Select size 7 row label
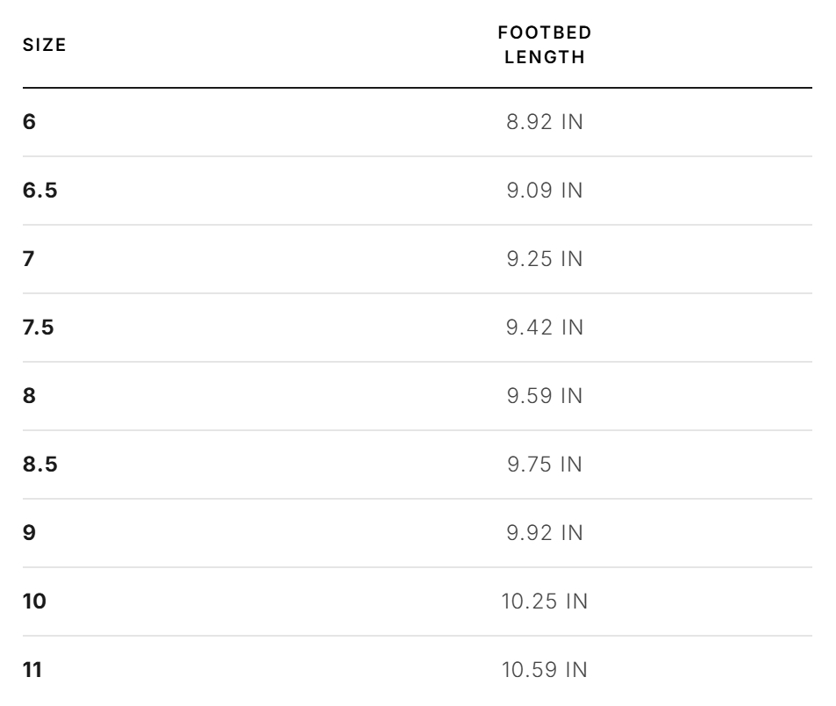The height and width of the screenshot is (706, 836). pos(29,259)
